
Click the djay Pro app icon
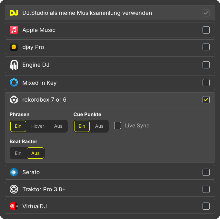[x=14, y=47]
